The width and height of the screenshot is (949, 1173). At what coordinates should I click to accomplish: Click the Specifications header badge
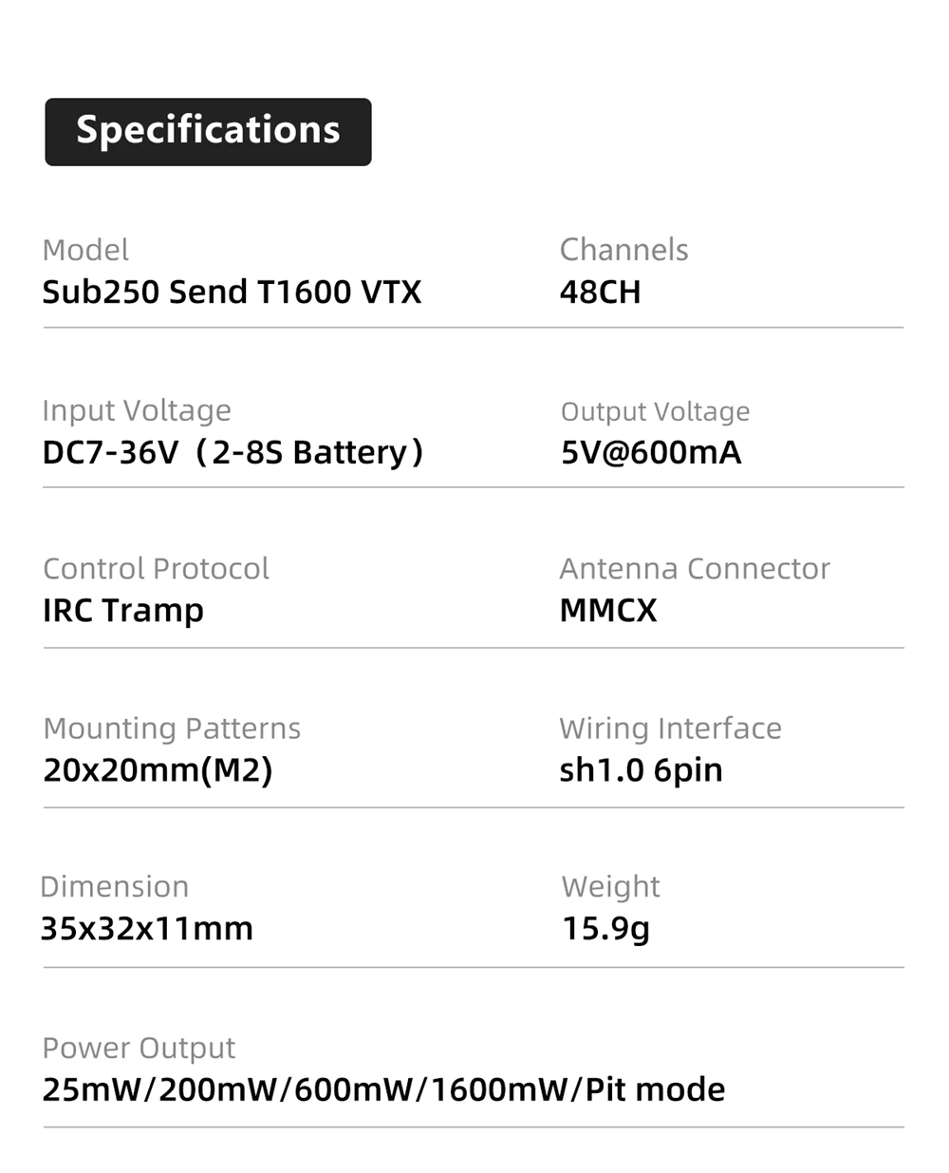click(x=208, y=132)
